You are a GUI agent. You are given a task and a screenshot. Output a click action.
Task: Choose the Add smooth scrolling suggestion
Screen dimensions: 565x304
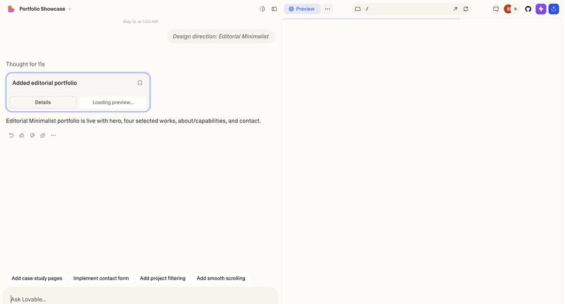[221, 278]
